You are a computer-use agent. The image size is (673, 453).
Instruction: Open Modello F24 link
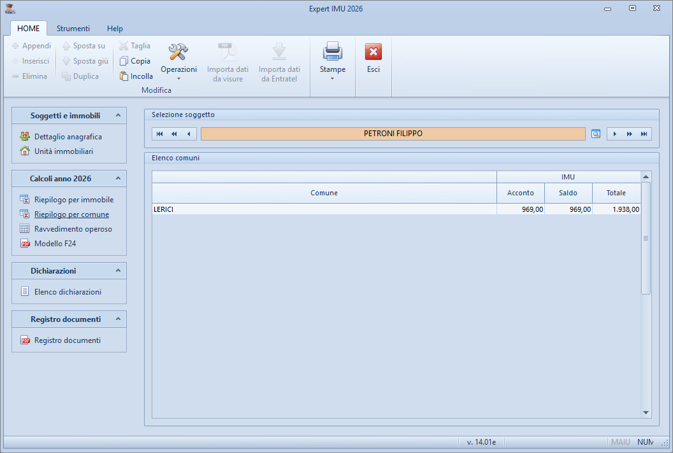tap(55, 243)
